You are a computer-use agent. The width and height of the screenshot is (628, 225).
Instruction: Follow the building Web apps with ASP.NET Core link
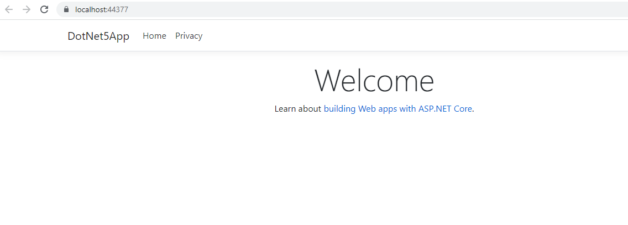coord(397,108)
